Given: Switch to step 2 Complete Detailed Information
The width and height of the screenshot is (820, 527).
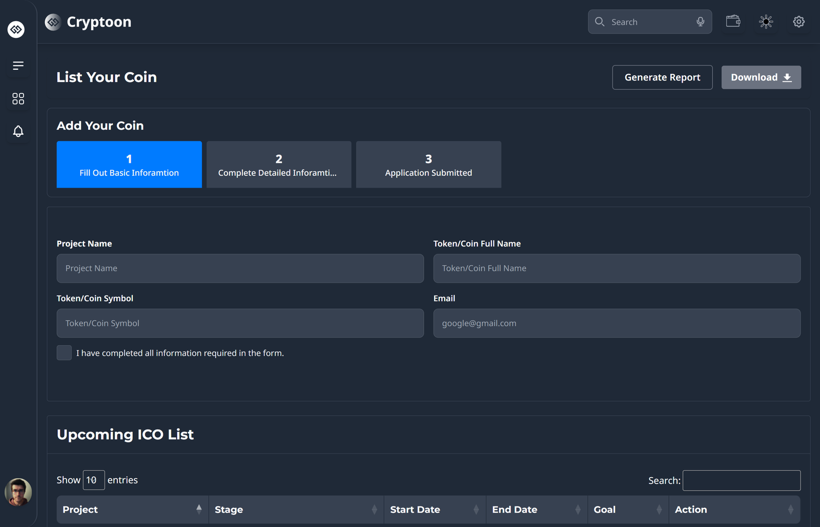Looking at the screenshot, I should [x=278, y=164].
